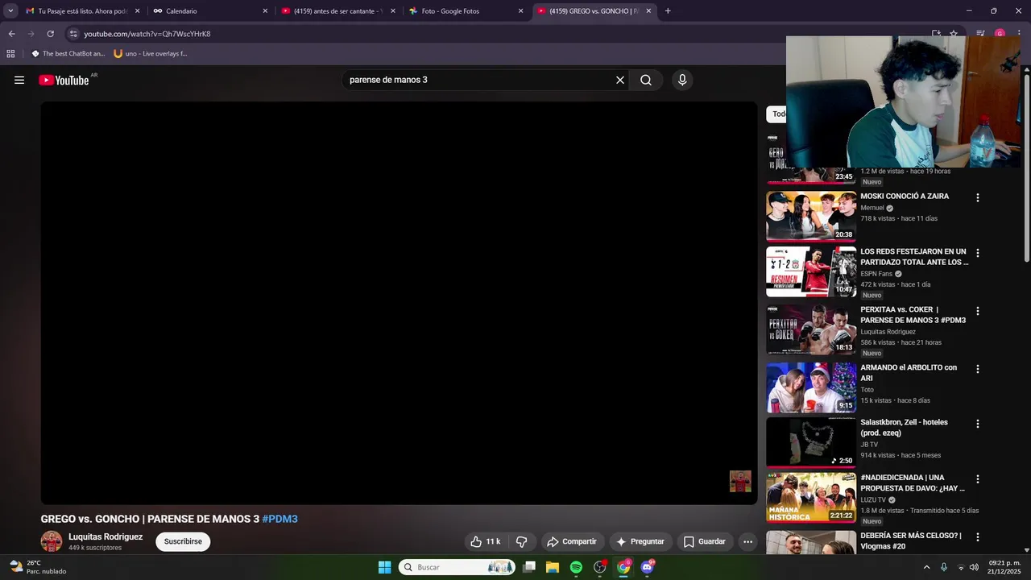Click the channel watermark in the player
Image resolution: width=1031 pixels, height=580 pixels.
click(x=740, y=481)
